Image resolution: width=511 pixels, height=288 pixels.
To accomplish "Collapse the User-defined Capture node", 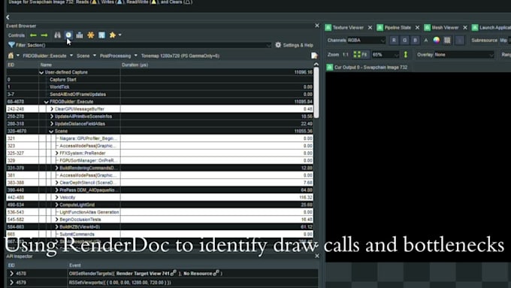I will [x=41, y=72].
